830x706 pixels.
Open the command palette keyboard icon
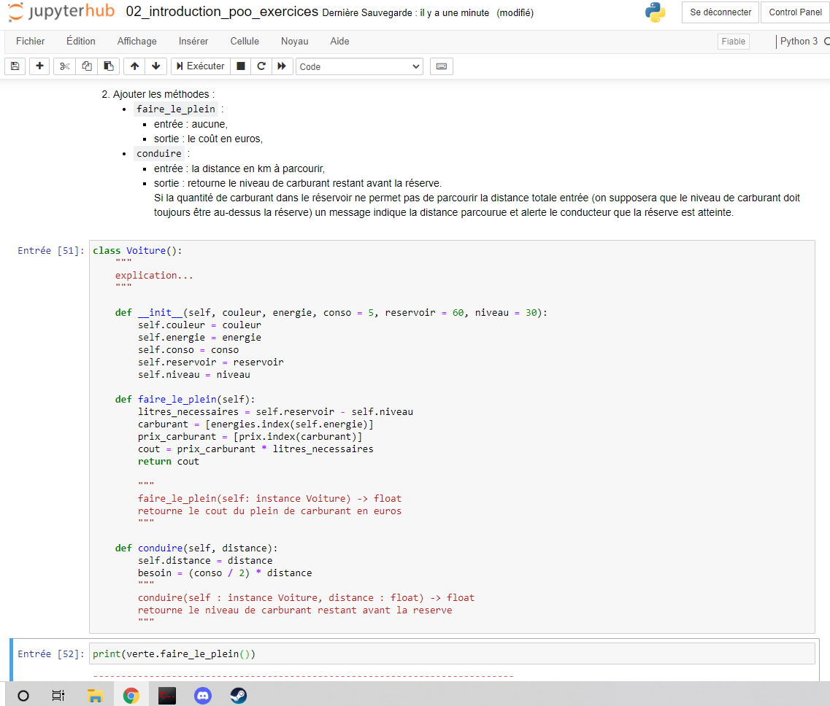[x=442, y=66]
